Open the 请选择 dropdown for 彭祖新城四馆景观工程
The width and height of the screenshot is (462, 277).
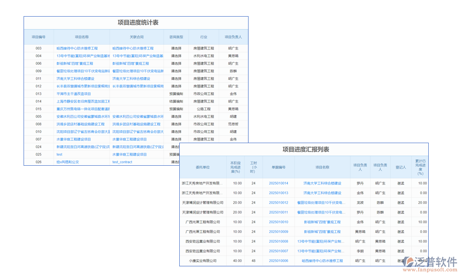pos(176,63)
